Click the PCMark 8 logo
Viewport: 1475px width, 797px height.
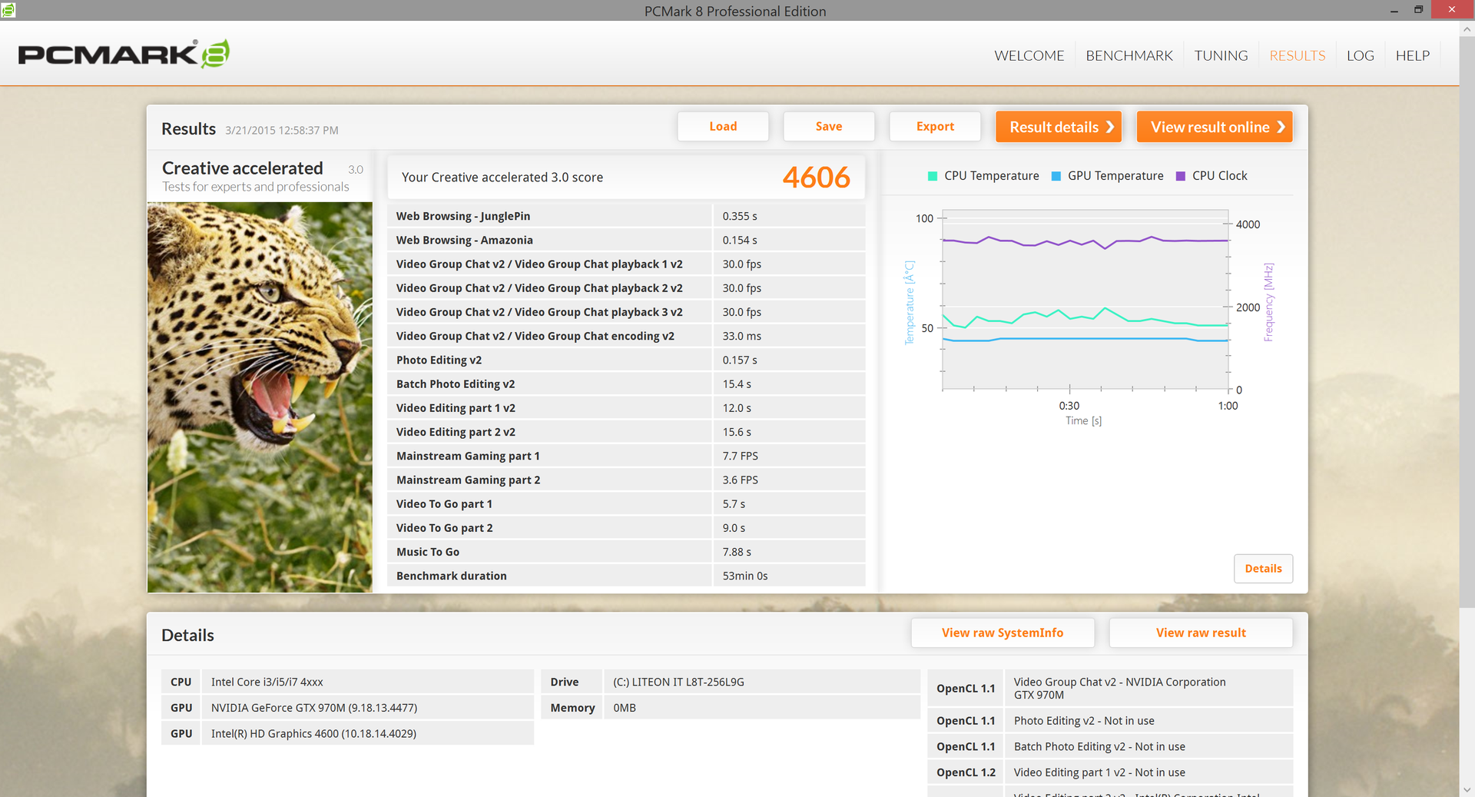pyautogui.click(x=124, y=54)
